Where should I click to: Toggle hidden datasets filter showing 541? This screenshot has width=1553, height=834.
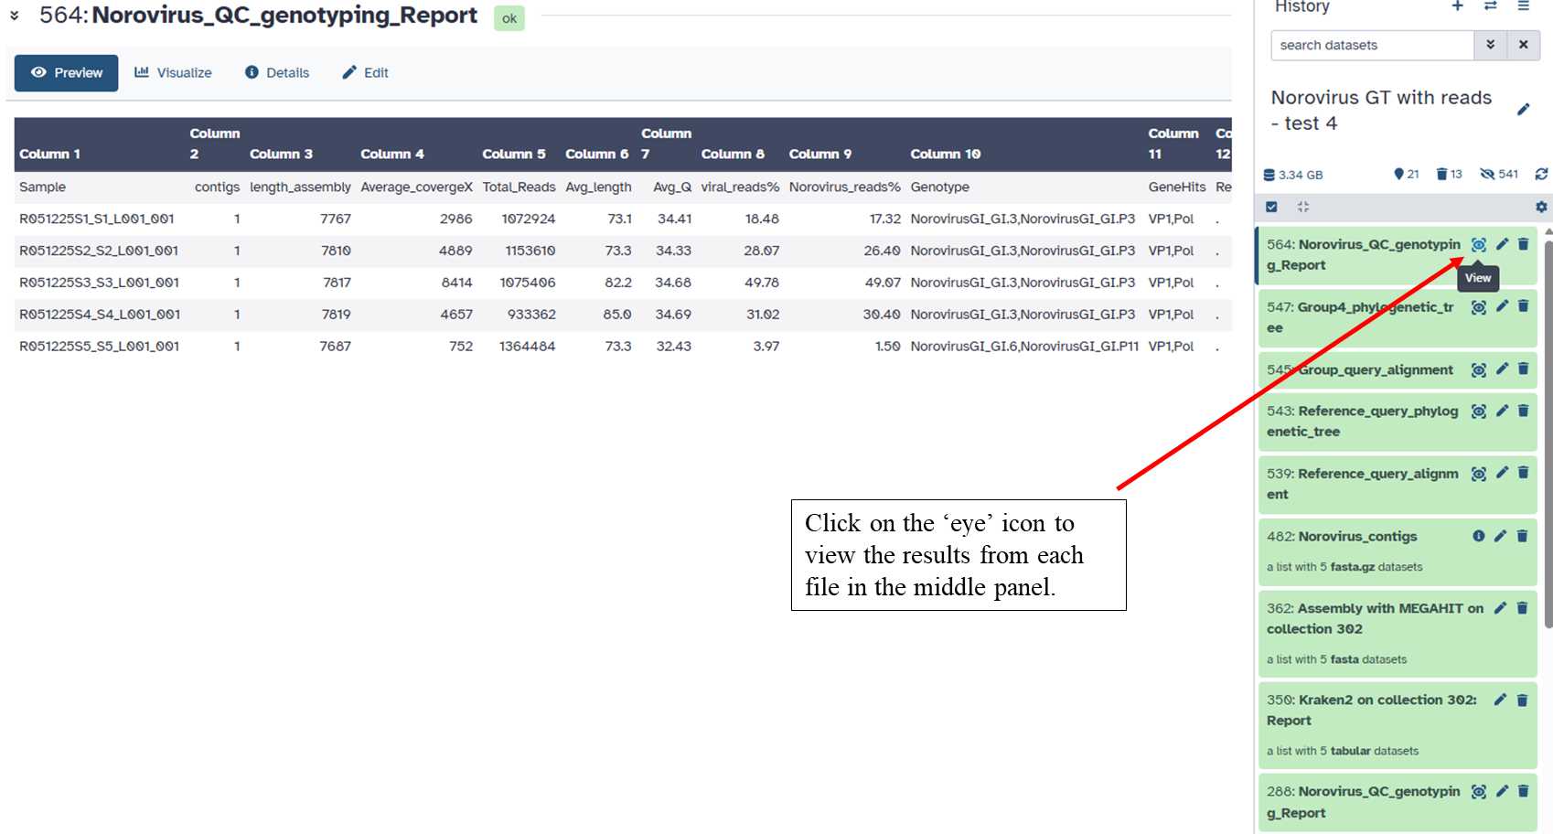click(x=1498, y=174)
